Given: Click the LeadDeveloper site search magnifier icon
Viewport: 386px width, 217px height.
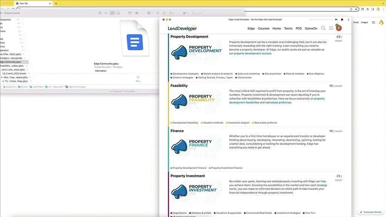Looking at the screenshot, I should 323,28.
